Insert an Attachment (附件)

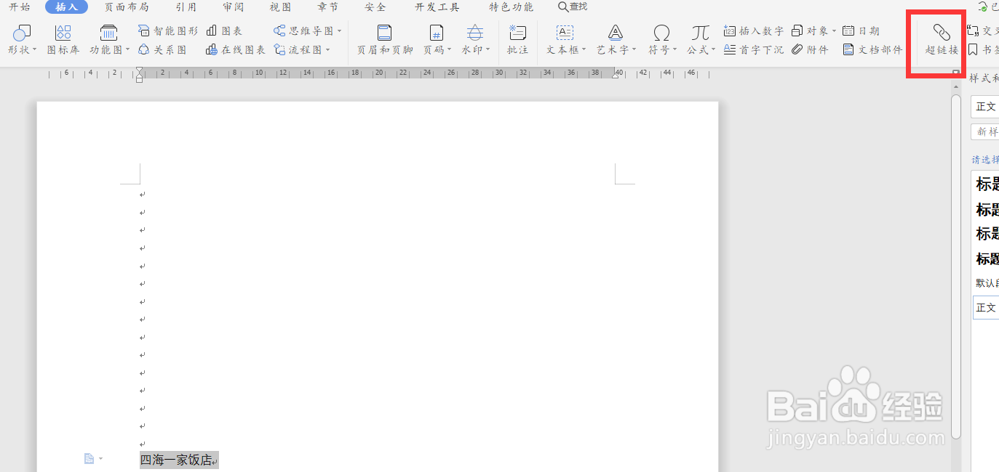click(810, 50)
